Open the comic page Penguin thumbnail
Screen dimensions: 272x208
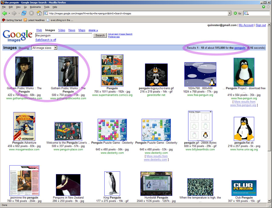click(112, 70)
